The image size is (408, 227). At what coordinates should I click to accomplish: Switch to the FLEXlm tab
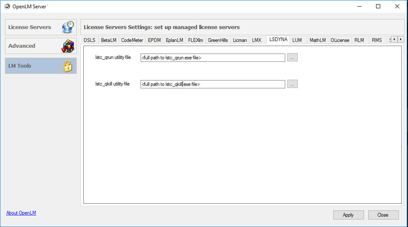[195, 40]
